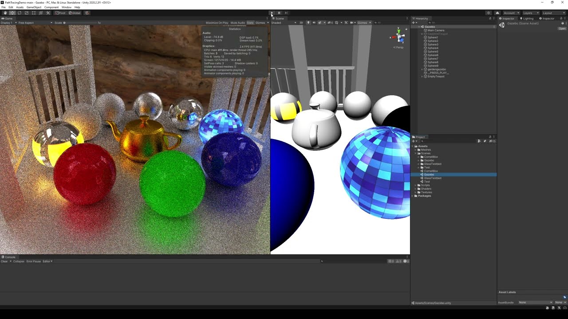Screen dimensions: 568x319
Task: Toggle Scene view effects (skybox, fog)
Action: (x=319, y=23)
